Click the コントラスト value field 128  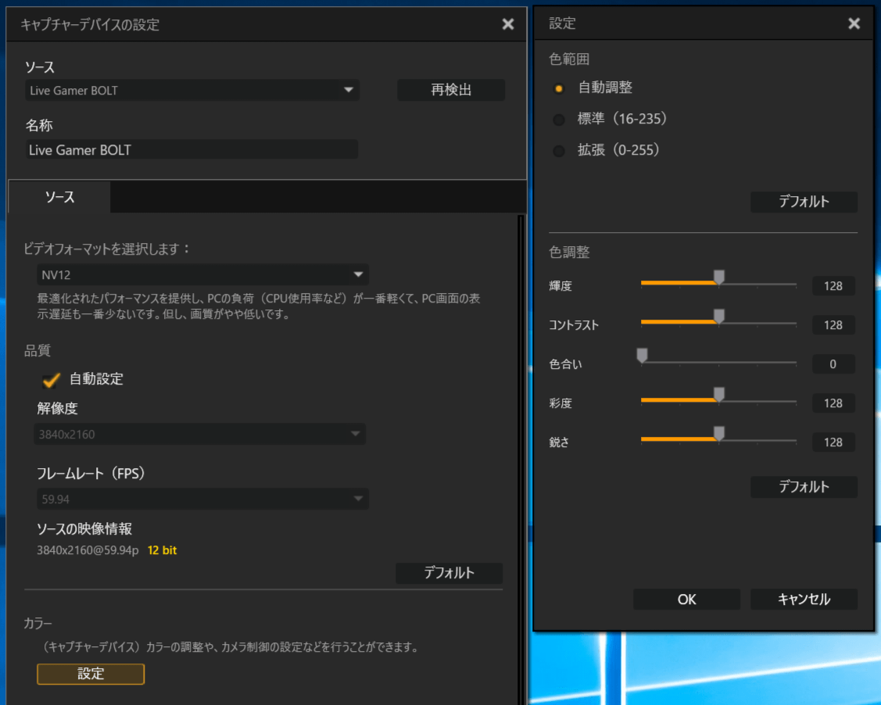coord(833,324)
